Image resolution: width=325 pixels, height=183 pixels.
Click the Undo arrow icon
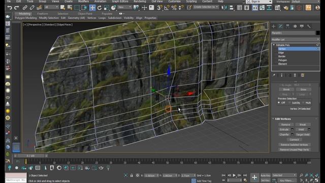pyautogui.click(x=10, y=8)
